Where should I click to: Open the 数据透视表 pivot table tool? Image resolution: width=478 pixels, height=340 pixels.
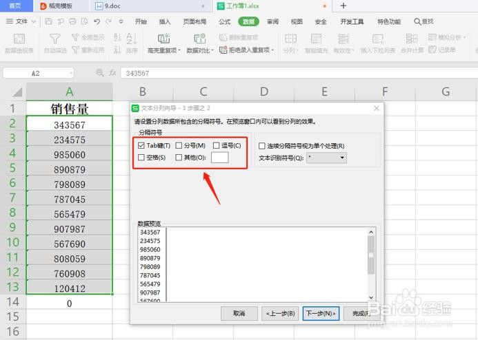(x=19, y=43)
